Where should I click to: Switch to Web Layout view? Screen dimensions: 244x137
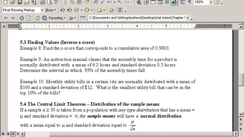pyautogui.click(x=8, y=134)
